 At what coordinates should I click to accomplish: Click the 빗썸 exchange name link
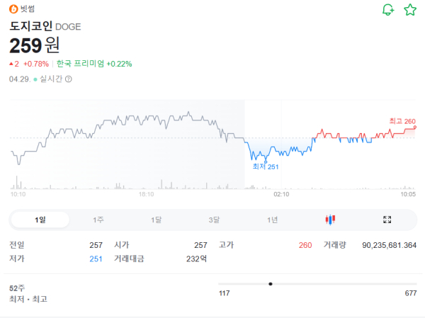(28, 9)
